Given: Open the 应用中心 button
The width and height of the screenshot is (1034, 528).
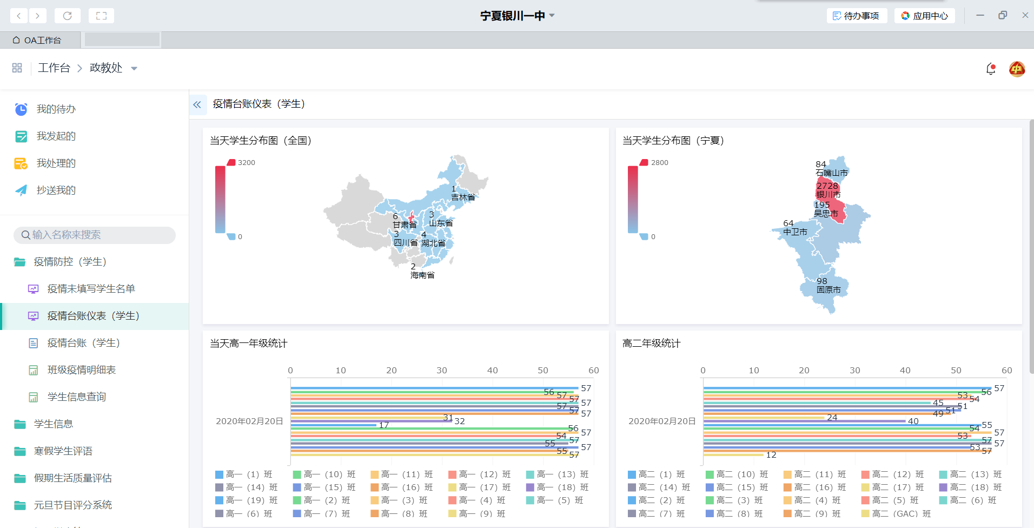Looking at the screenshot, I should 925,16.
